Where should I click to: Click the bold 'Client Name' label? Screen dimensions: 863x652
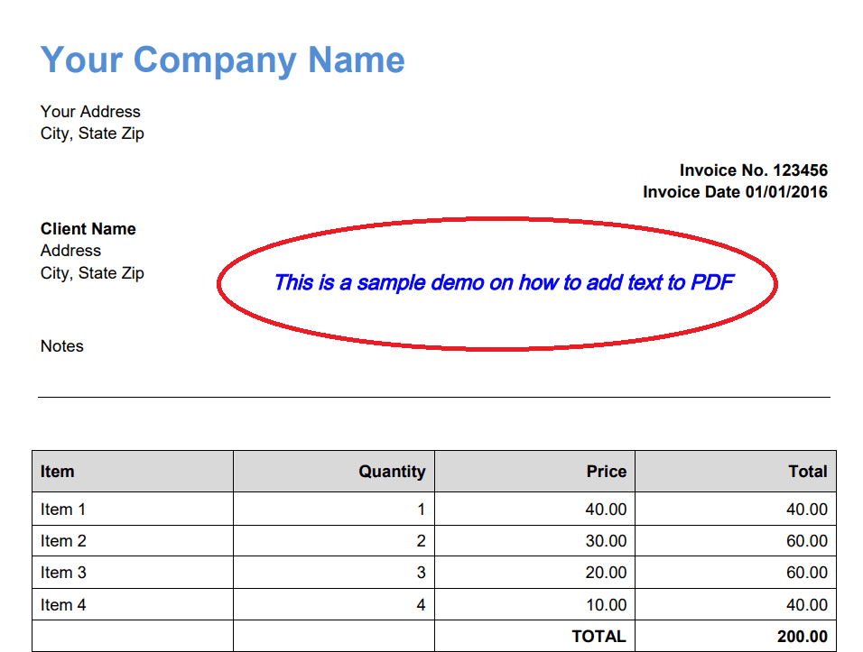click(x=88, y=229)
